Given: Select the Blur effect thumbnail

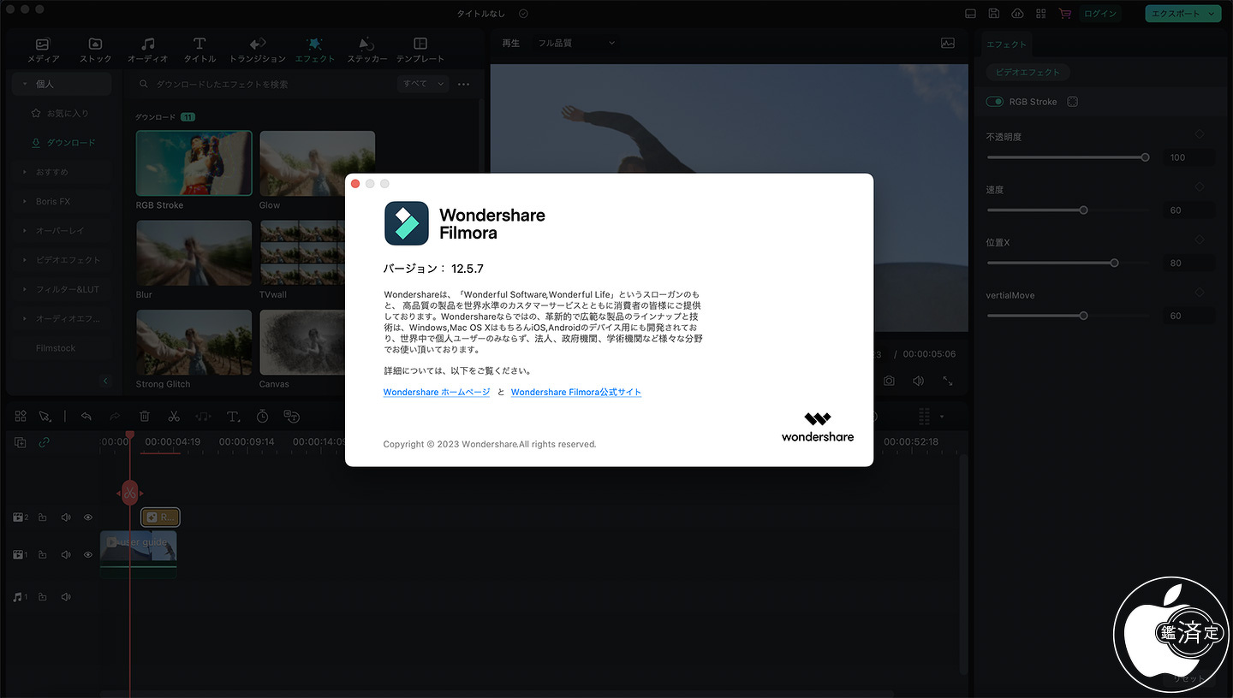Looking at the screenshot, I should click(x=194, y=252).
